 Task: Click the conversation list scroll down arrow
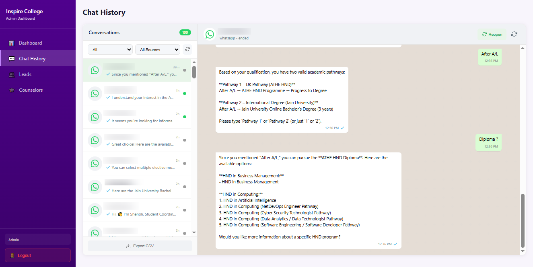pyautogui.click(x=194, y=232)
